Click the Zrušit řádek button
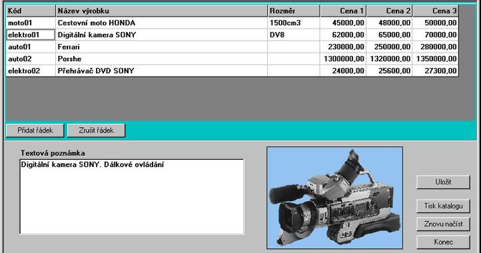This screenshot has width=481, height=253. 96,130
